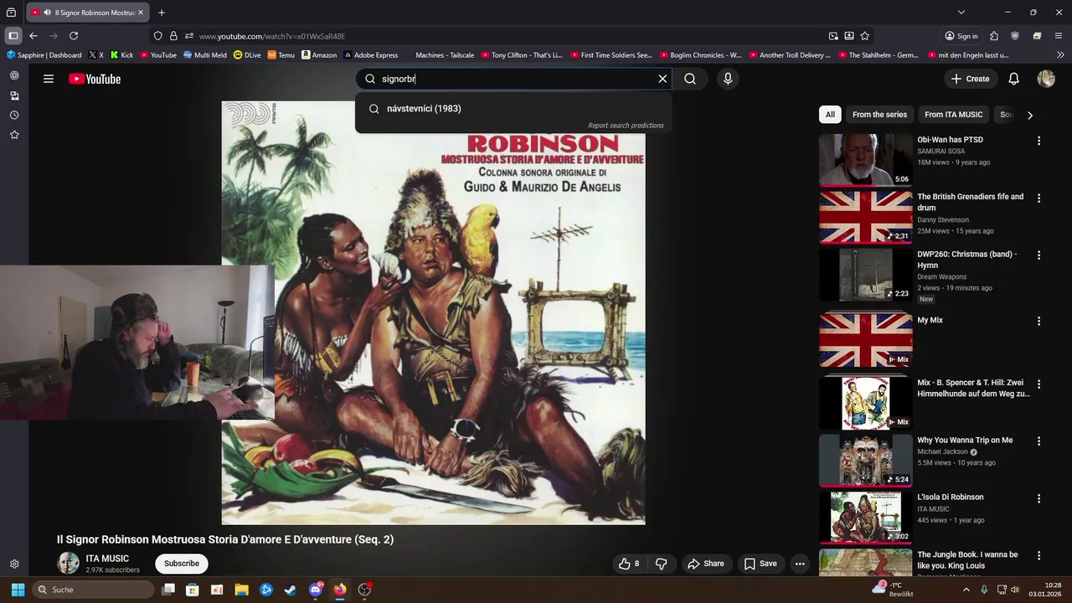
Task: Toggle the browser sidebar panel button
Action: pos(13,36)
